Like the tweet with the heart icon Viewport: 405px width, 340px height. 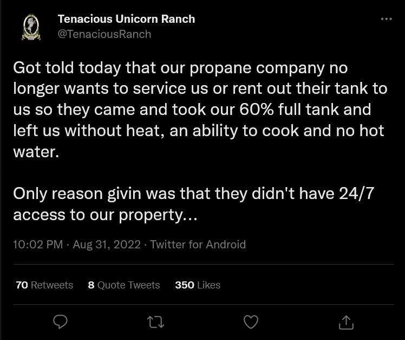251,322
